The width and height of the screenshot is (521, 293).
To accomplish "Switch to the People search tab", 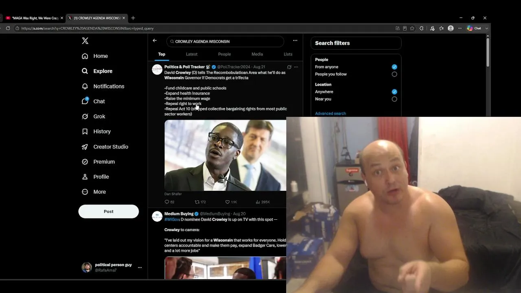I will click(x=224, y=54).
